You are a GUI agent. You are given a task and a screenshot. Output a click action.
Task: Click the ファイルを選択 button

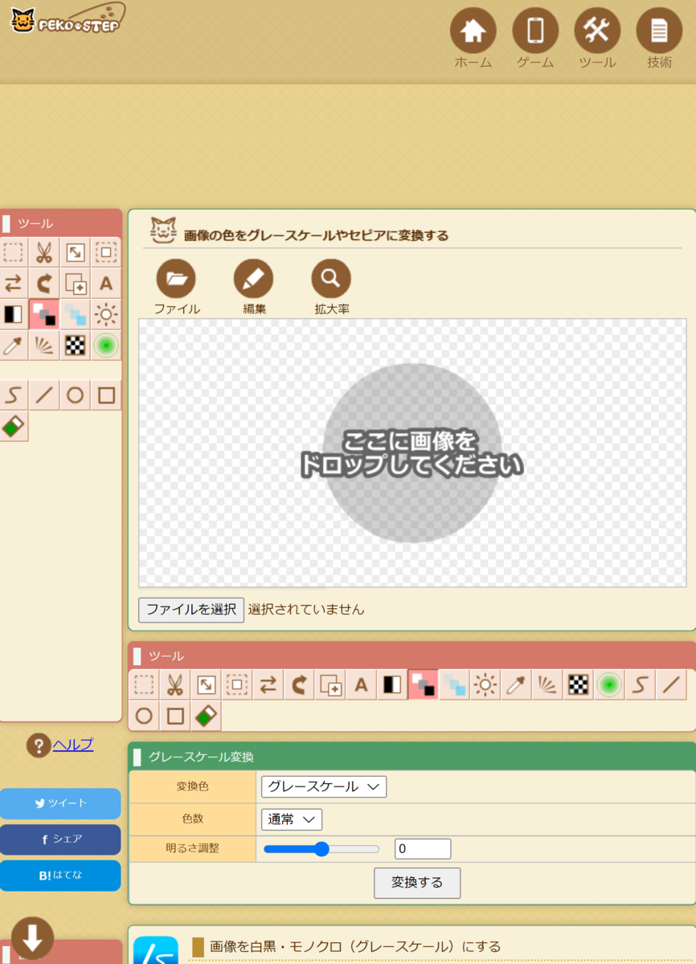click(191, 610)
